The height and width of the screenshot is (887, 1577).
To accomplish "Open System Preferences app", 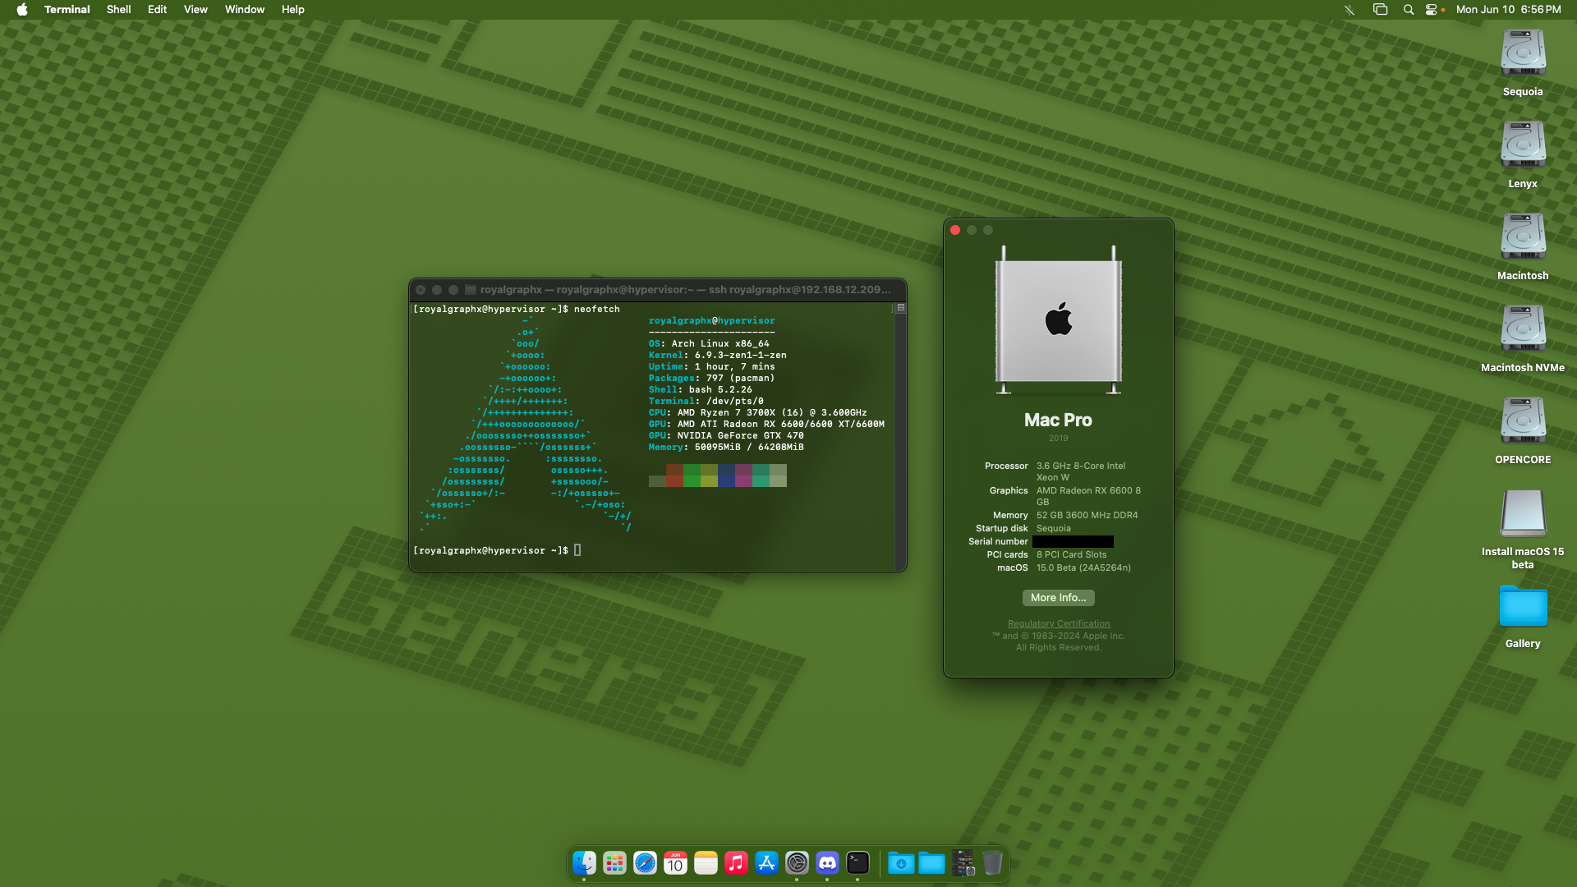I will 798,863.
